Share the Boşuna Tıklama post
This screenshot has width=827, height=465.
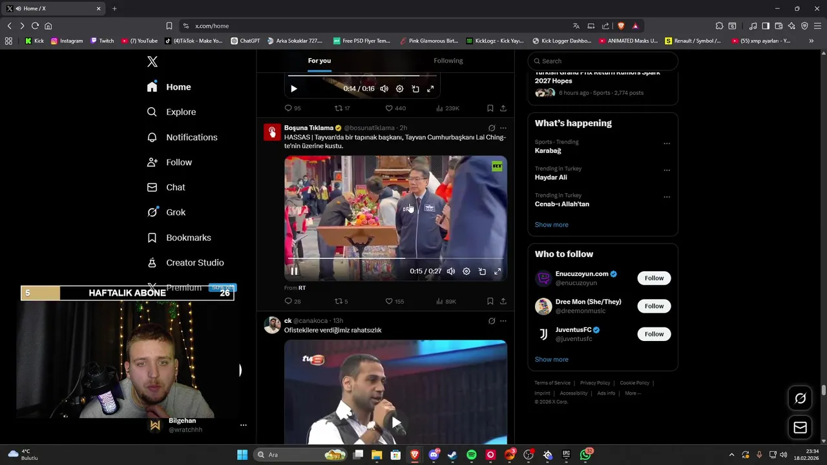(x=503, y=301)
